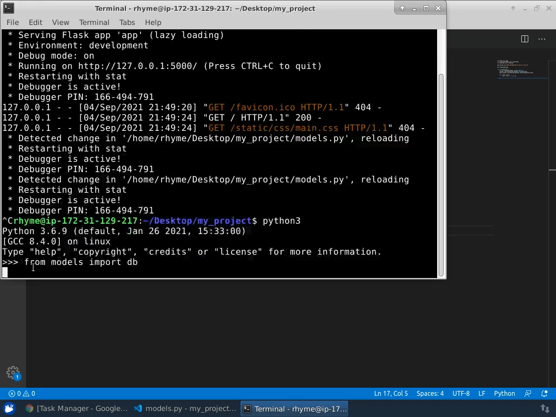
Task: Click the keep-on-top arrow button in Terminal title bar
Action: pyautogui.click(x=402, y=8)
